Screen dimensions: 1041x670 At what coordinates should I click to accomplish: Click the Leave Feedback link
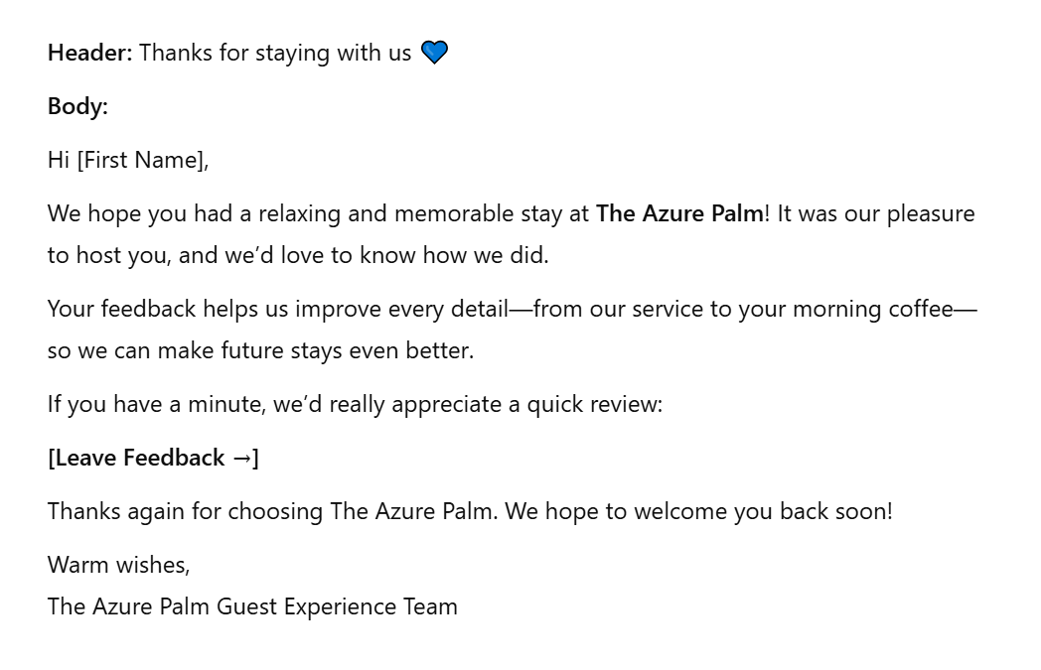(x=153, y=458)
